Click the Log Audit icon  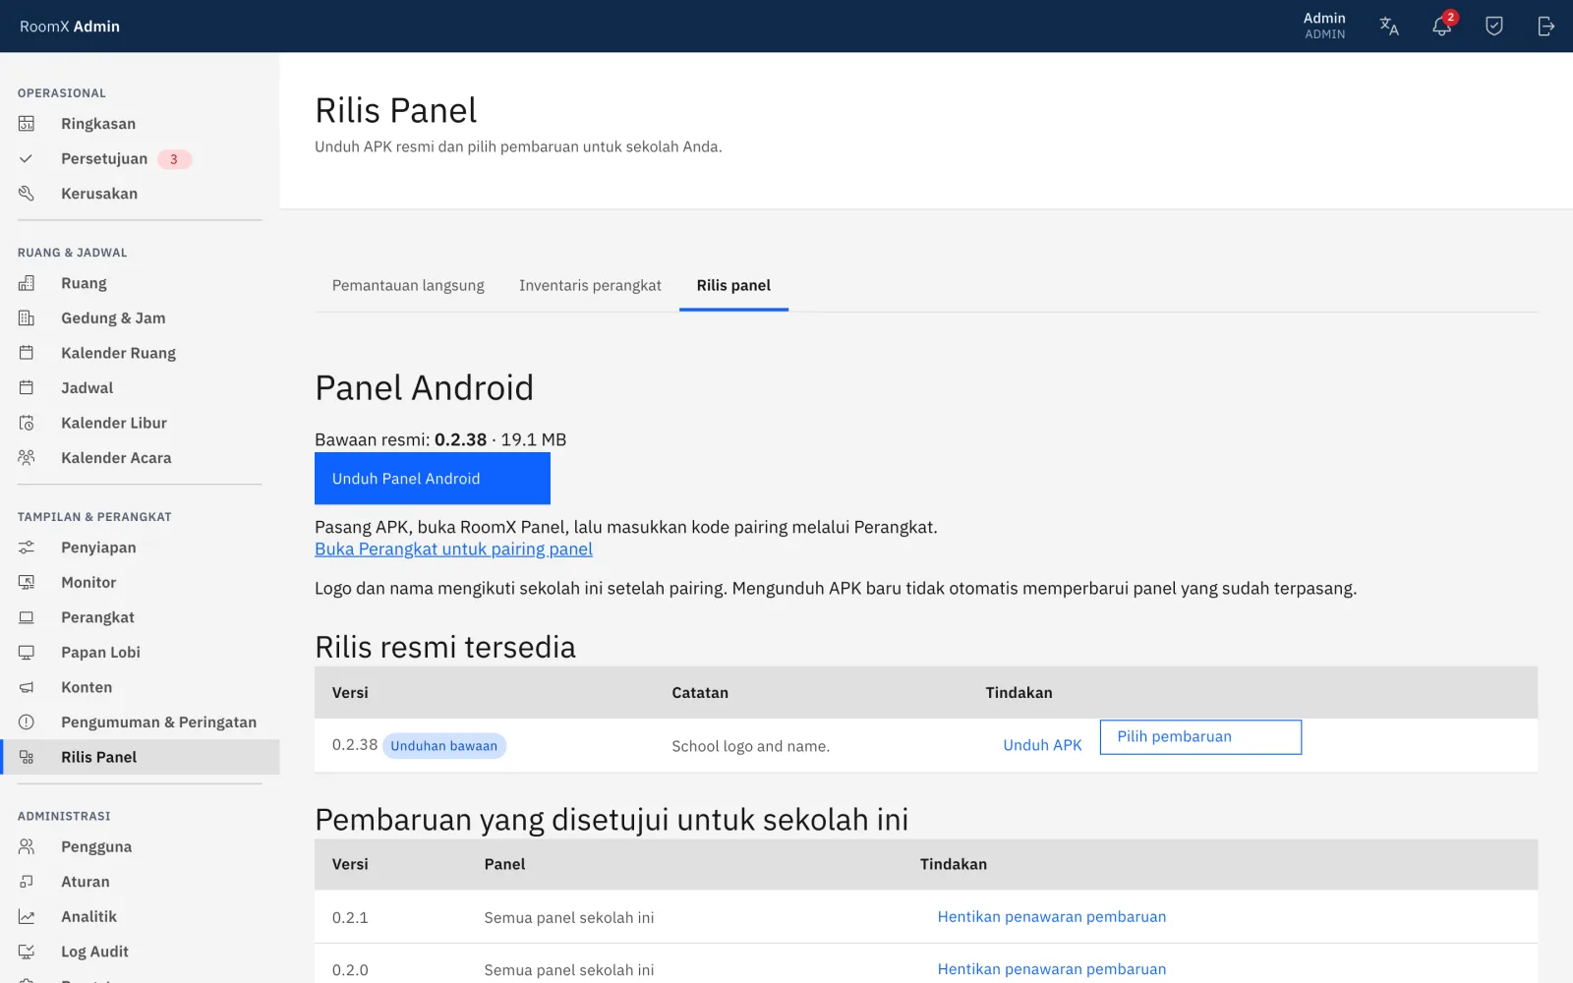tap(27, 952)
